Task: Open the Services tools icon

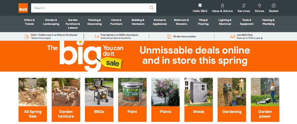Action: tap(244, 6)
